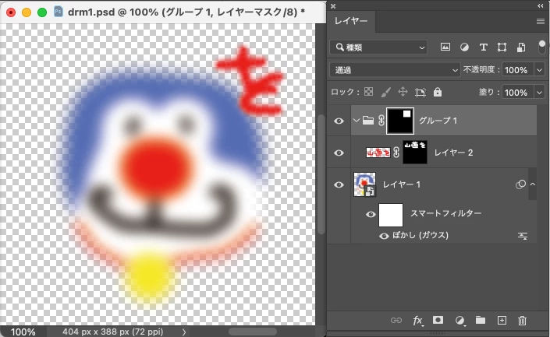Create new fill or adjustment layer
Screen dimensions: 550x337
tap(460, 320)
